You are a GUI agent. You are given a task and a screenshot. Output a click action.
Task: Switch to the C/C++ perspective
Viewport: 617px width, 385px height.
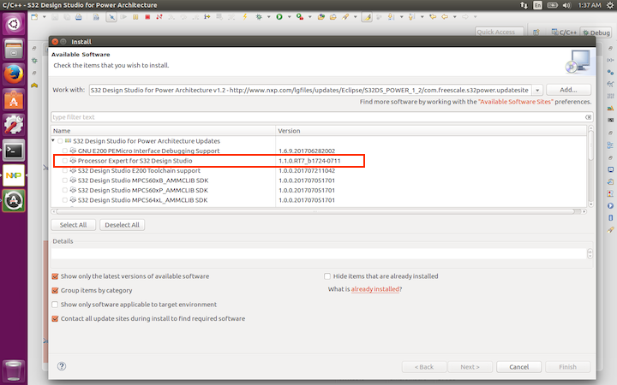tap(564, 33)
